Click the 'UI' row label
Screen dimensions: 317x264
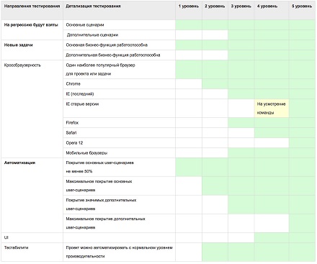32,237
